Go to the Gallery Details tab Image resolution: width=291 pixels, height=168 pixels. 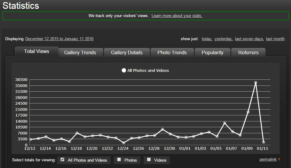tap(127, 53)
